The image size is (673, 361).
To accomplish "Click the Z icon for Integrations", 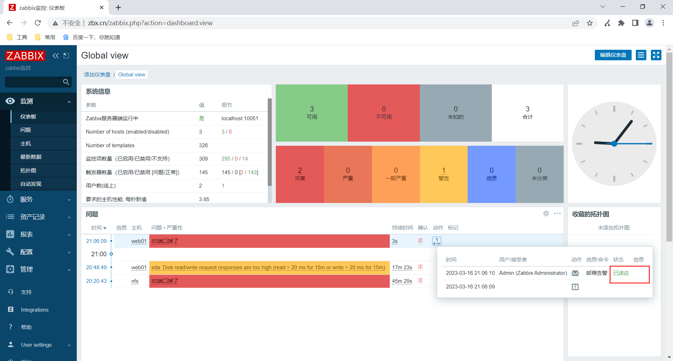I will point(11,309).
